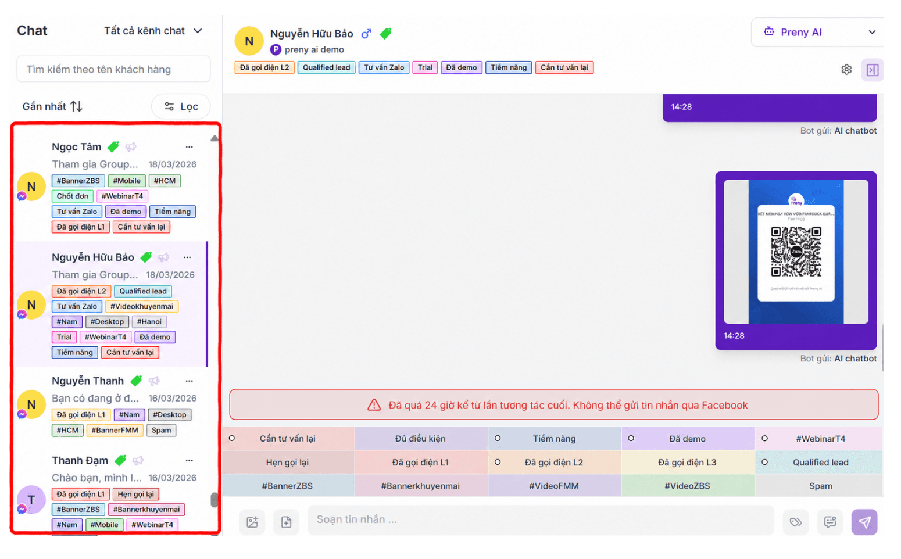
Task: Click megaphone icon in Nguyễn Hữu Bảo row
Action: pyautogui.click(x=164, y=257)
